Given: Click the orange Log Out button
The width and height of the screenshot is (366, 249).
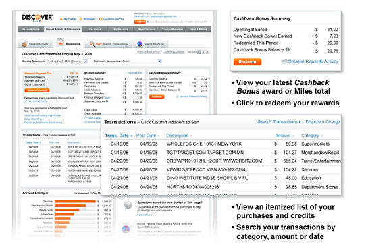Looking at the screenshot, I should [140, 22].
